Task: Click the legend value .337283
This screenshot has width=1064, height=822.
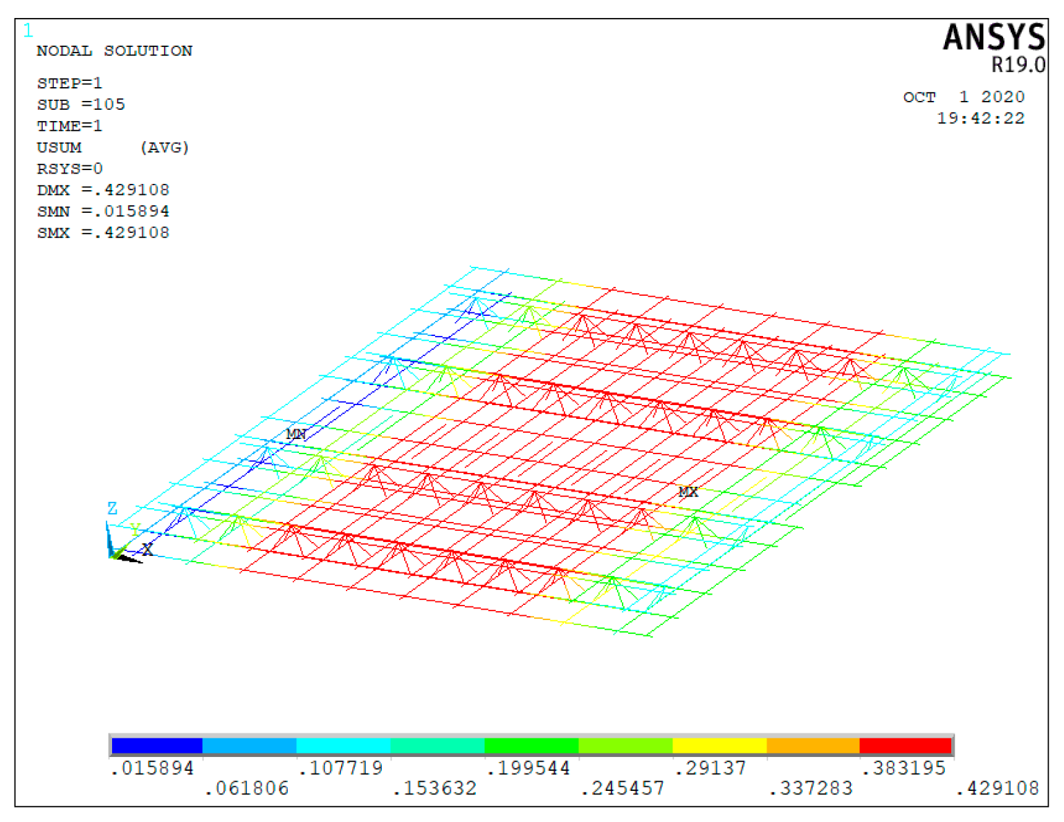Action: coord(811,788)
